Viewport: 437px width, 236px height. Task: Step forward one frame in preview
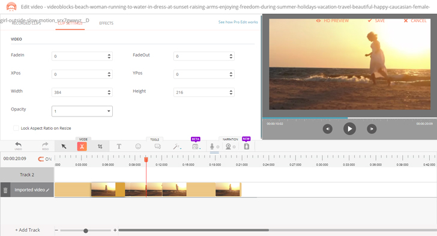pos(372,129)
